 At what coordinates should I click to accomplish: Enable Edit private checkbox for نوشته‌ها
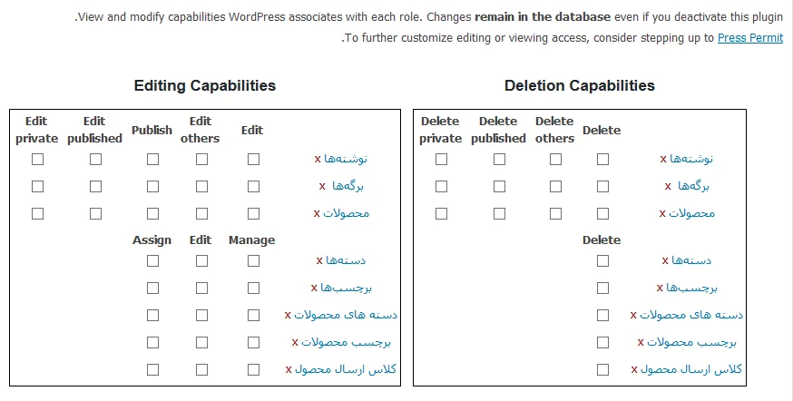[37, 160]
